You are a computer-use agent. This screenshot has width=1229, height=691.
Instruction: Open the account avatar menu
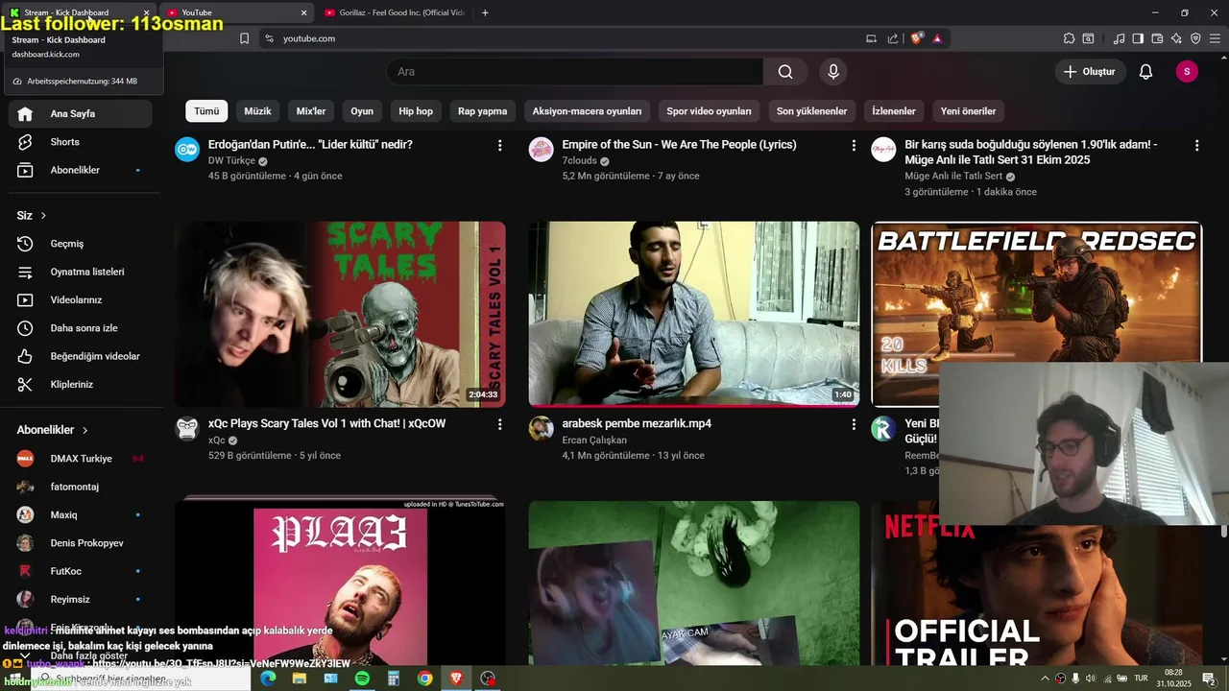click(x=1187, y=72)
